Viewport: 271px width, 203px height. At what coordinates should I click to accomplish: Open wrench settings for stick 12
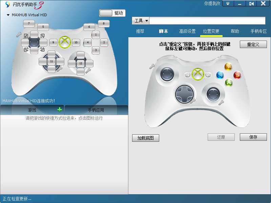tap(88, 70)
